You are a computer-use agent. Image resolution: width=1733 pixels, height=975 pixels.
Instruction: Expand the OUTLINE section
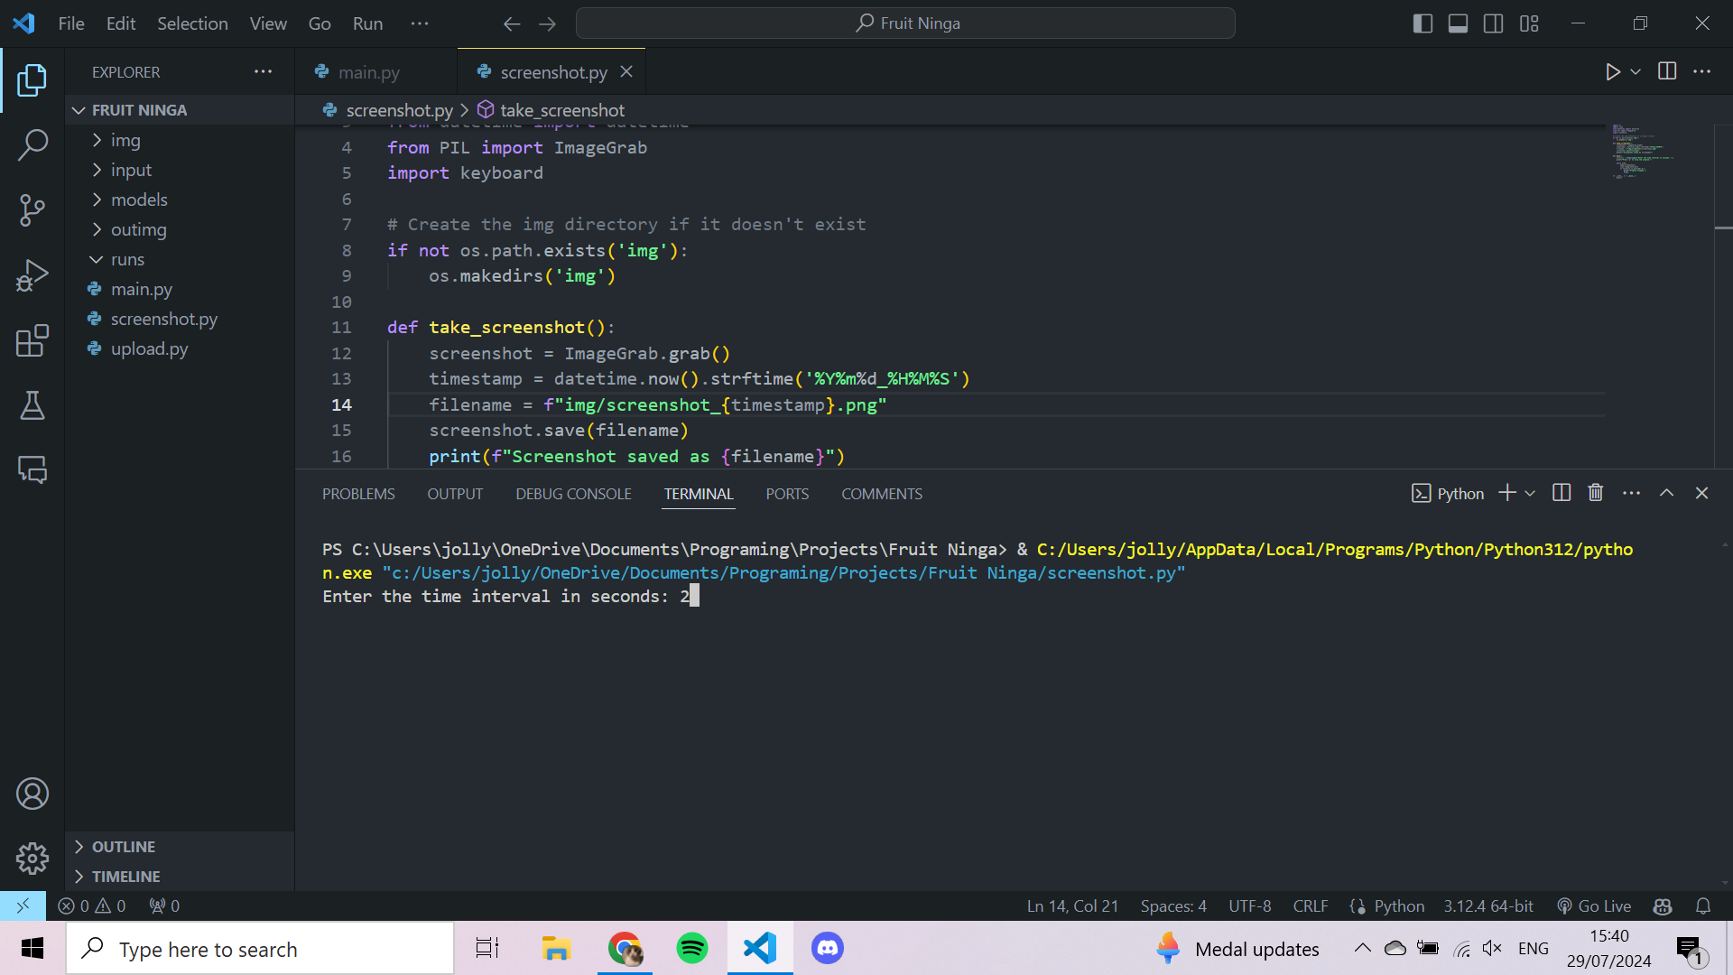tap(179, 847)
